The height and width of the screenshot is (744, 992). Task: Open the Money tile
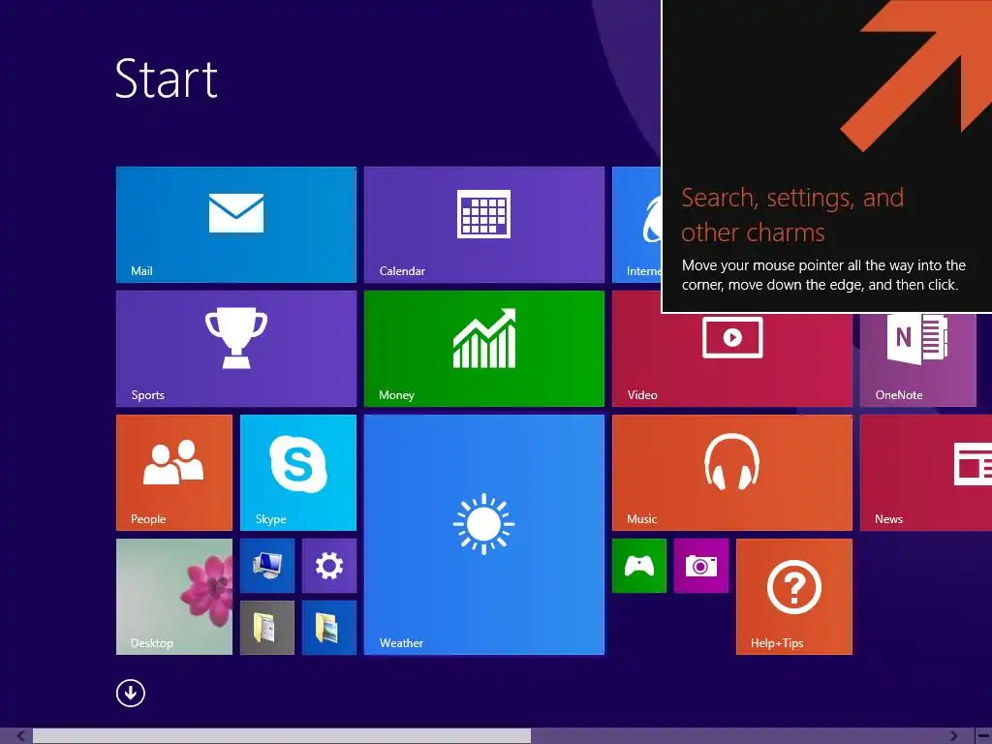pyautogui.click(x=484, y=349)
